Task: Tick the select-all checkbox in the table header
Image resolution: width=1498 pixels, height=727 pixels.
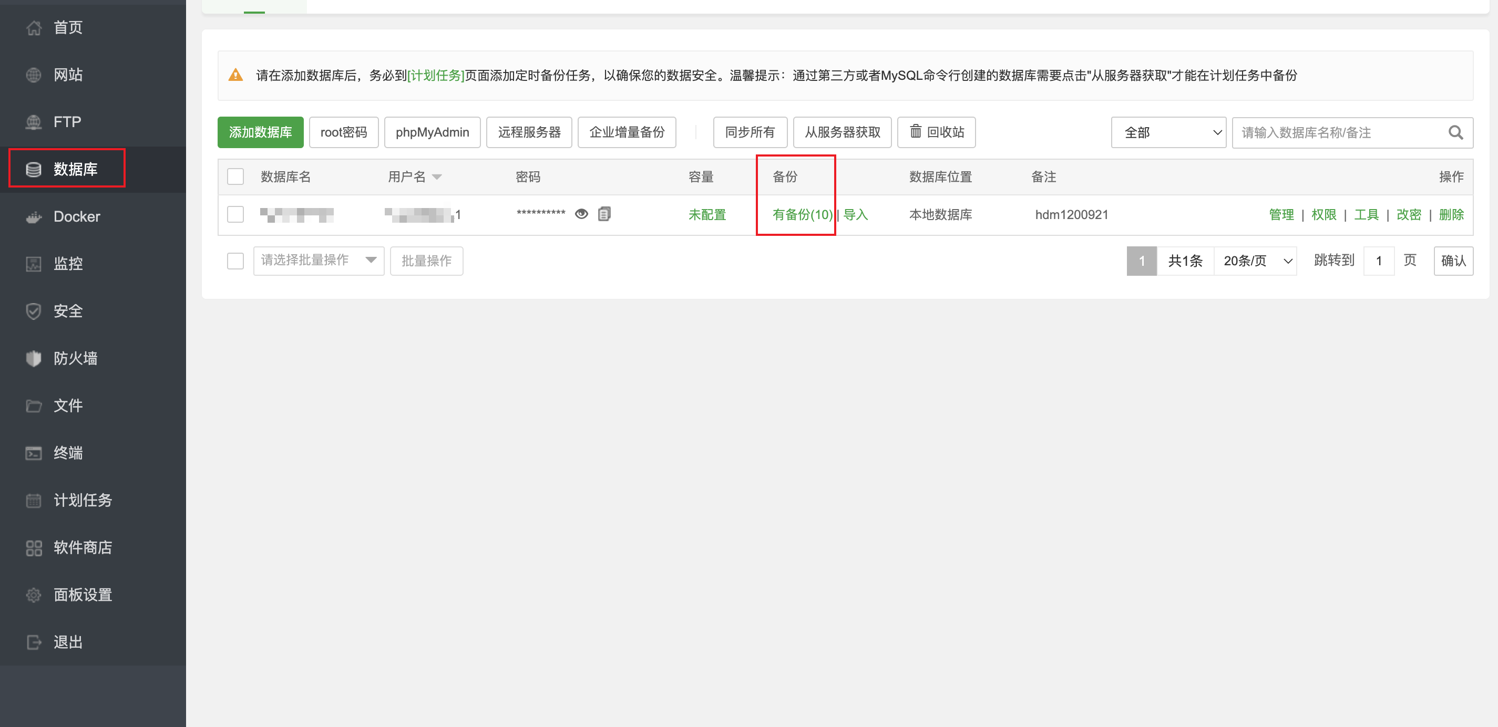Action: [x=235, y=176]
